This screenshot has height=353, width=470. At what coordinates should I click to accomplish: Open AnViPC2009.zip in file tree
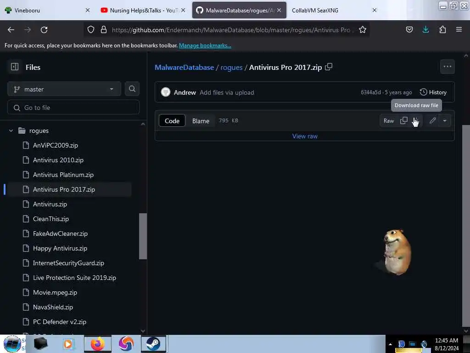[x=55, y=145]
